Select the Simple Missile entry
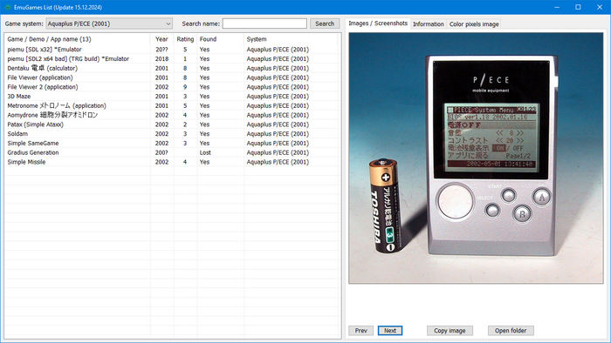Screen dimensions: 611x343 point(171,162)
